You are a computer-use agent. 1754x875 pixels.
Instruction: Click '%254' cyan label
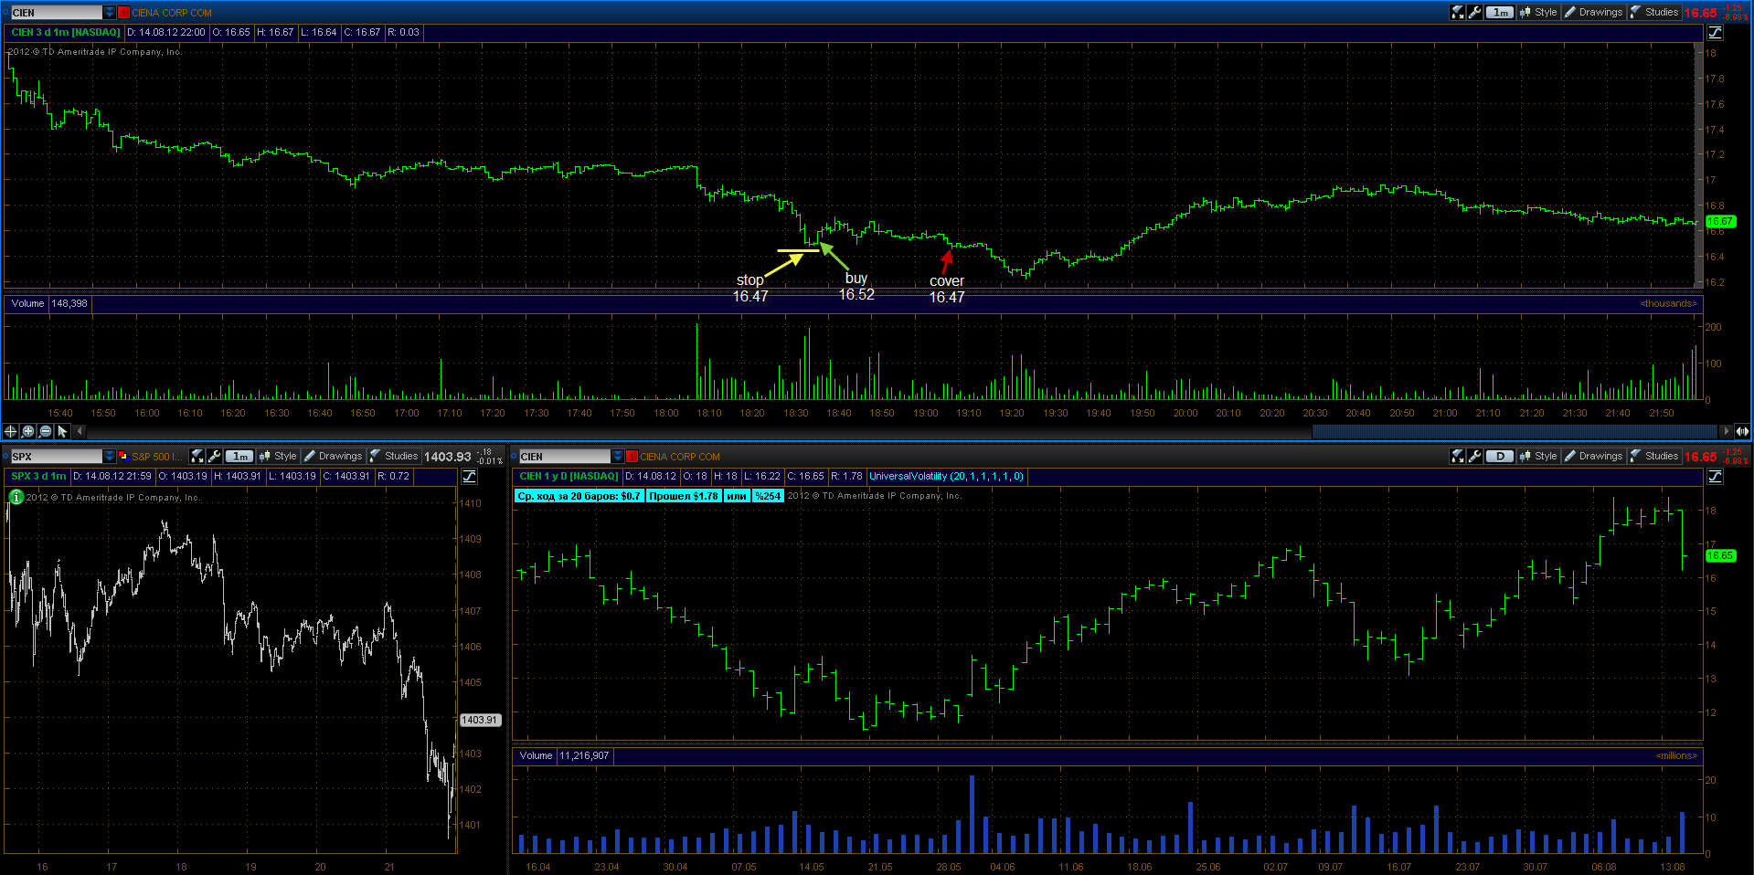(769, 496)
